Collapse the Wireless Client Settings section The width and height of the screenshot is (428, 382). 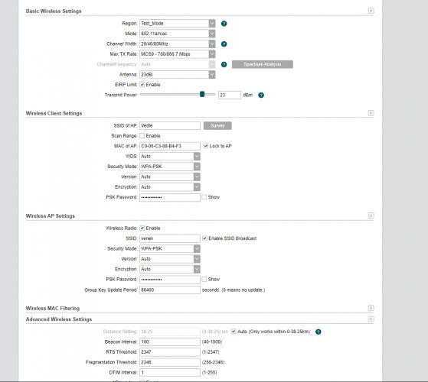coord(371,113)
